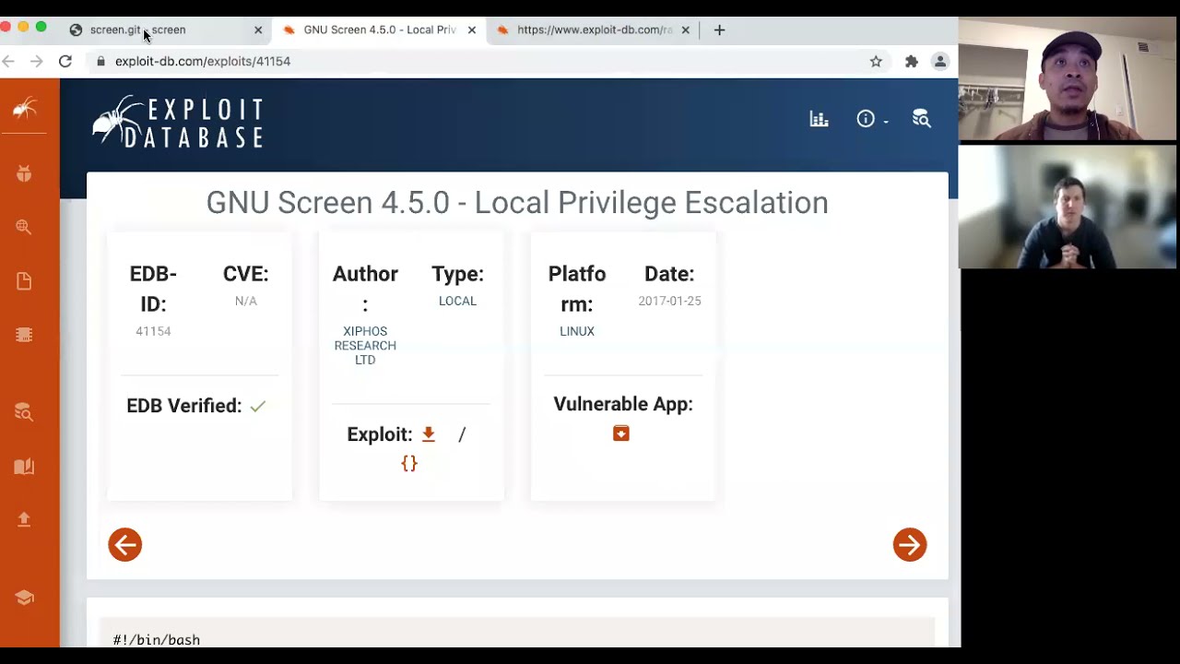Image resolution: width=1180 pixels, height=664 pixels.
Task: Download the exploit file
Action: [428, 434]
